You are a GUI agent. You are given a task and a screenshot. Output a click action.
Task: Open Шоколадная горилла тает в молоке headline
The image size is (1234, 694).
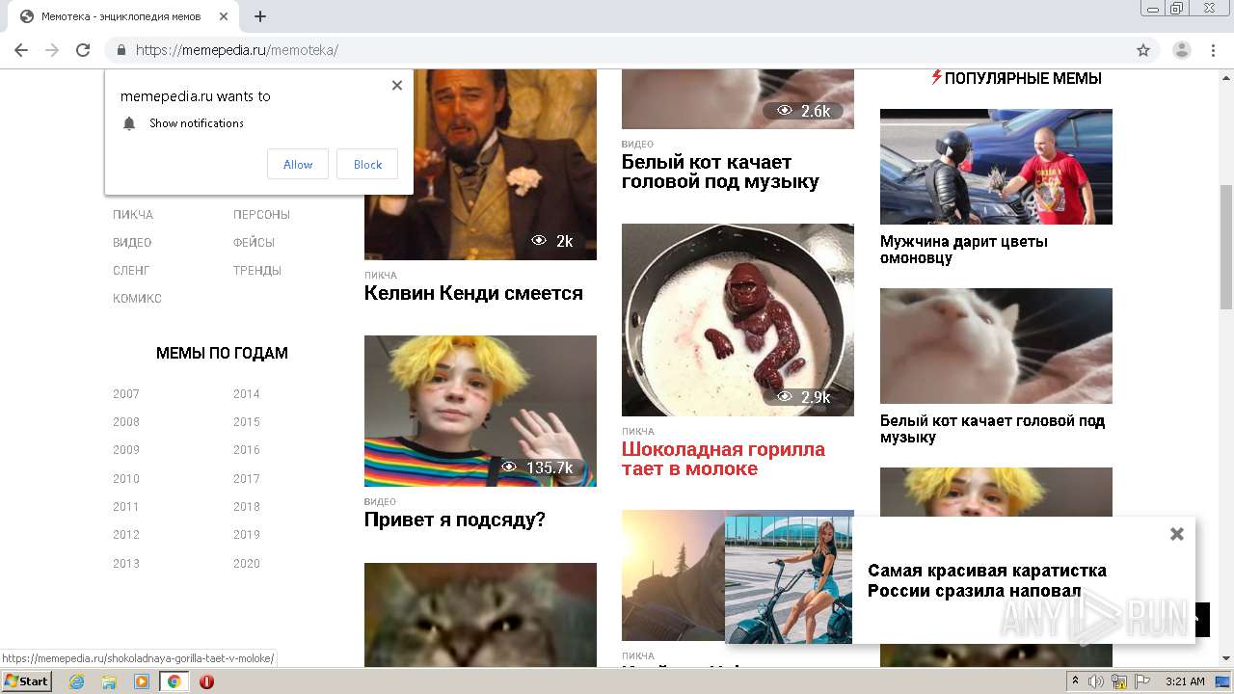723,459
